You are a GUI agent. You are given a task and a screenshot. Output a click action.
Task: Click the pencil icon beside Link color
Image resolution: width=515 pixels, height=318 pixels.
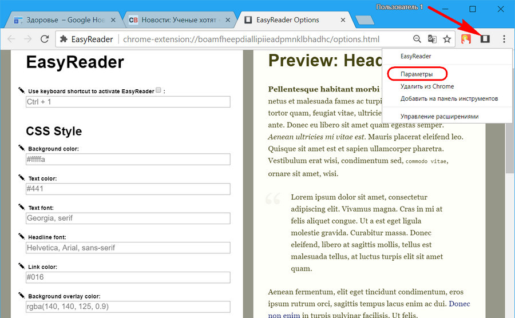click(x=21, y=266)
